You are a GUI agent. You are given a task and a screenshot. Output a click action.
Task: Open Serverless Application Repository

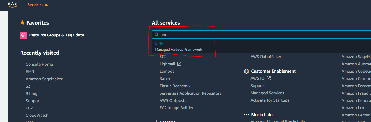190,93
